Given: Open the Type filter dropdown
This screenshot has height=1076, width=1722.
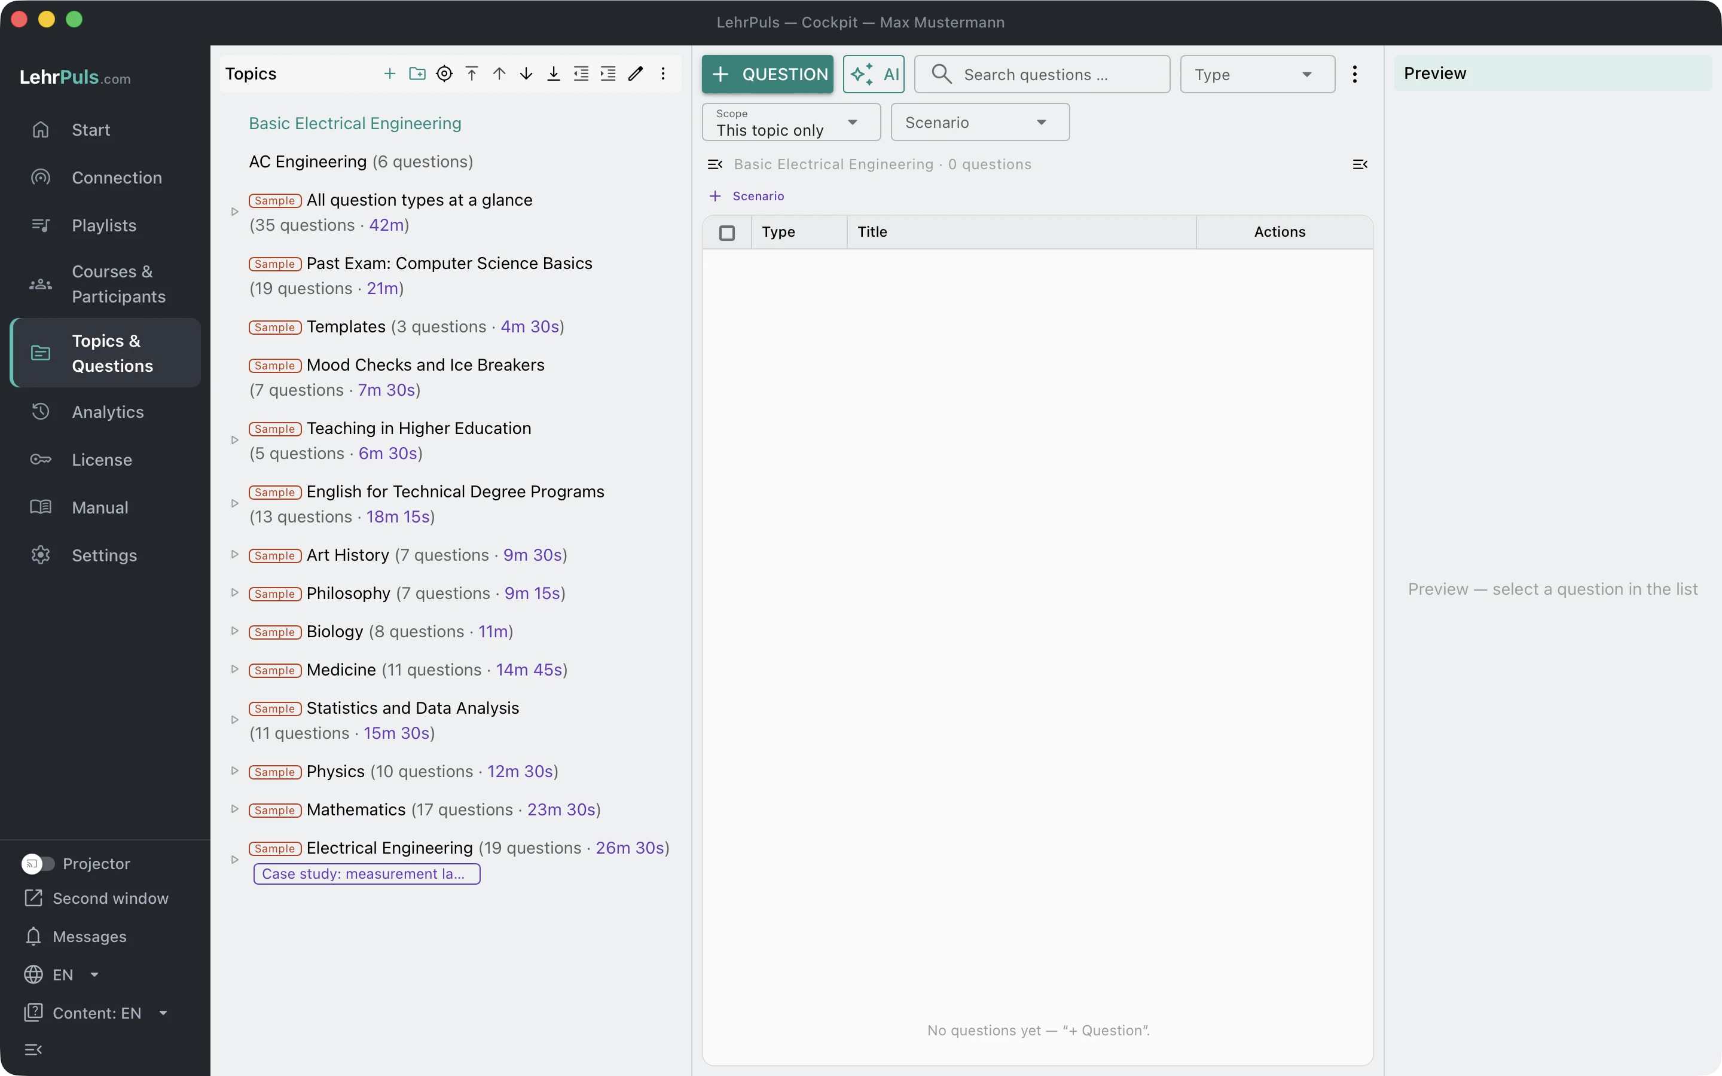Looking at the screenshot, I should [1257, 74].
